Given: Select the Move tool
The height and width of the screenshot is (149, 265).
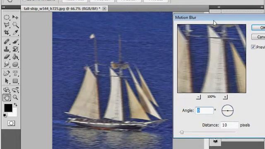Looking at the screenshot, I should coord(15,17).
